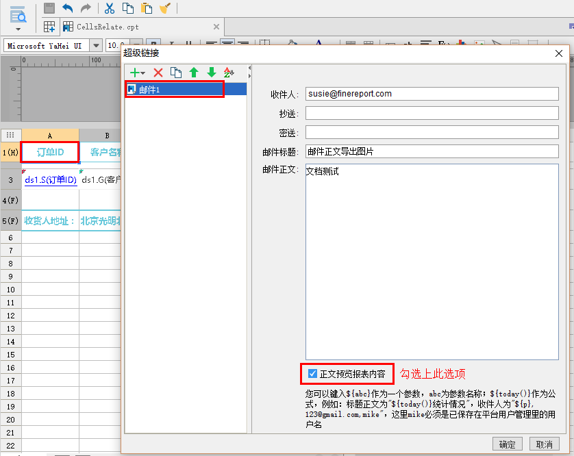Expand the add-hyperlink dropdown arrow
574x456 pixels.
(142, 73)
